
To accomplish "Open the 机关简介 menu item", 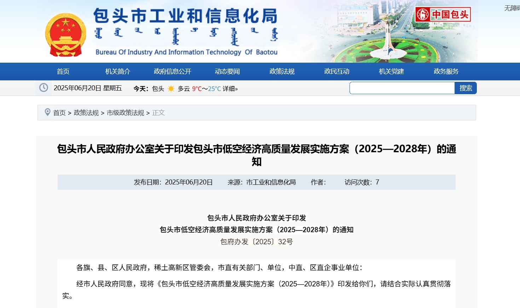I will pyautogui.click(x=118, y=72).
